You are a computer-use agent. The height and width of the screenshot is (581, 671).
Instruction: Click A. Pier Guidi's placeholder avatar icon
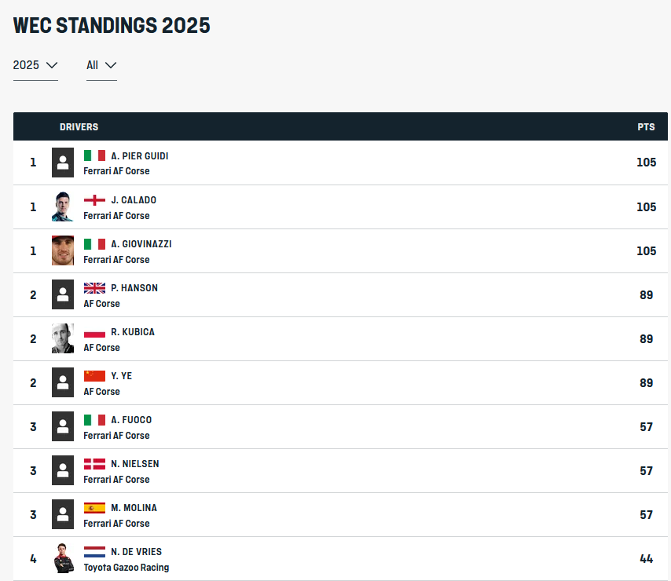tap(63, 163)
